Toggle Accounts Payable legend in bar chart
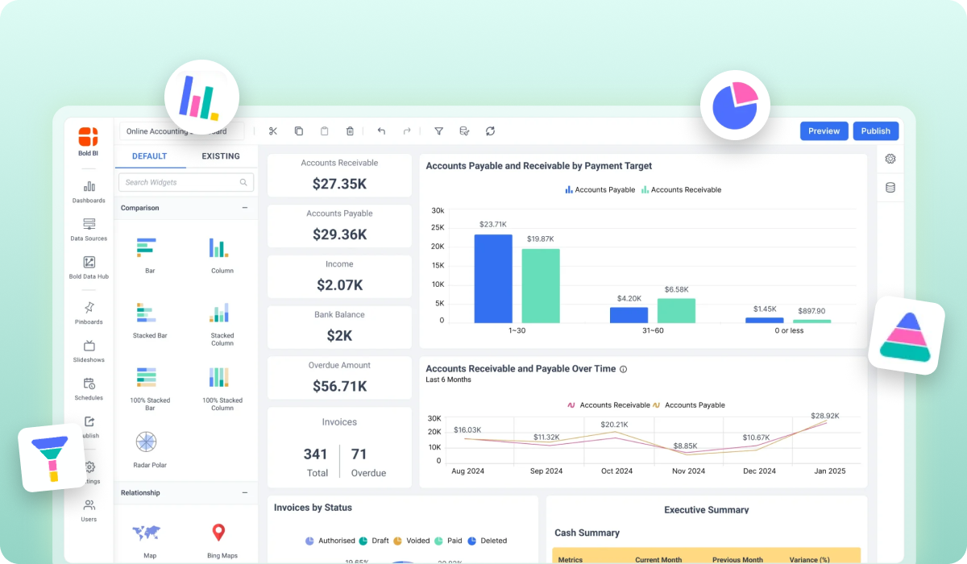967x564 pixels. (x=600, y=190)
